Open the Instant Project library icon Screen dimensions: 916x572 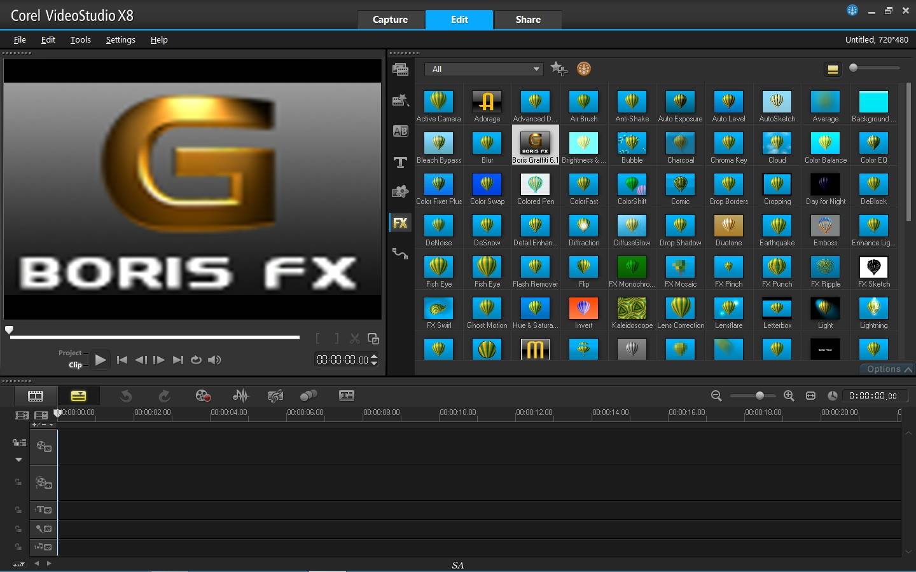(400, 100)
